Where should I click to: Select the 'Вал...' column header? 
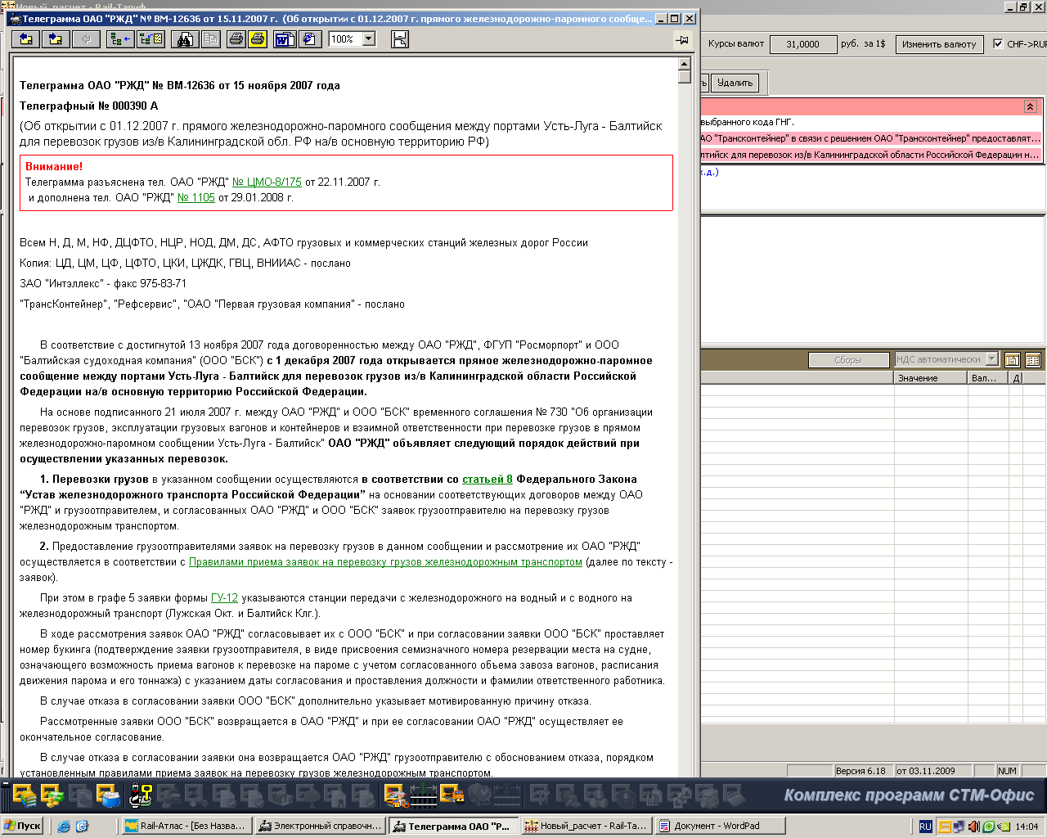pos(989,378)
